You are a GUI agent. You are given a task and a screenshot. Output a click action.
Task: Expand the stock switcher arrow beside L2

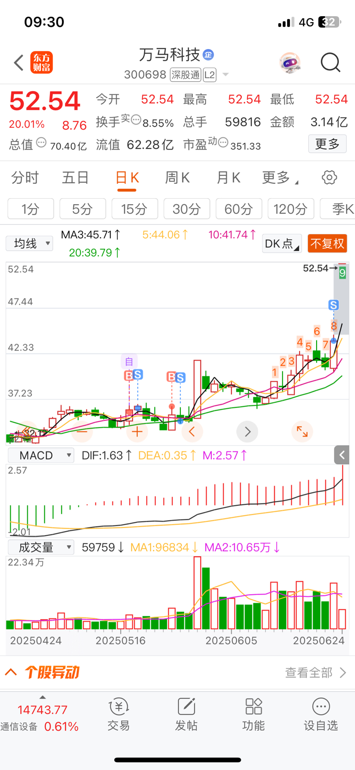point(226,75)
